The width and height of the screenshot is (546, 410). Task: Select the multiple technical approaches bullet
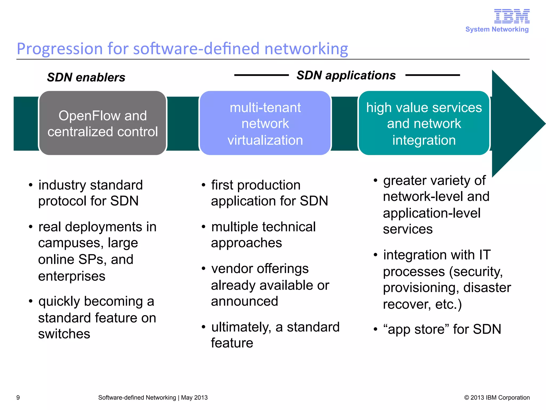point(263,234)
